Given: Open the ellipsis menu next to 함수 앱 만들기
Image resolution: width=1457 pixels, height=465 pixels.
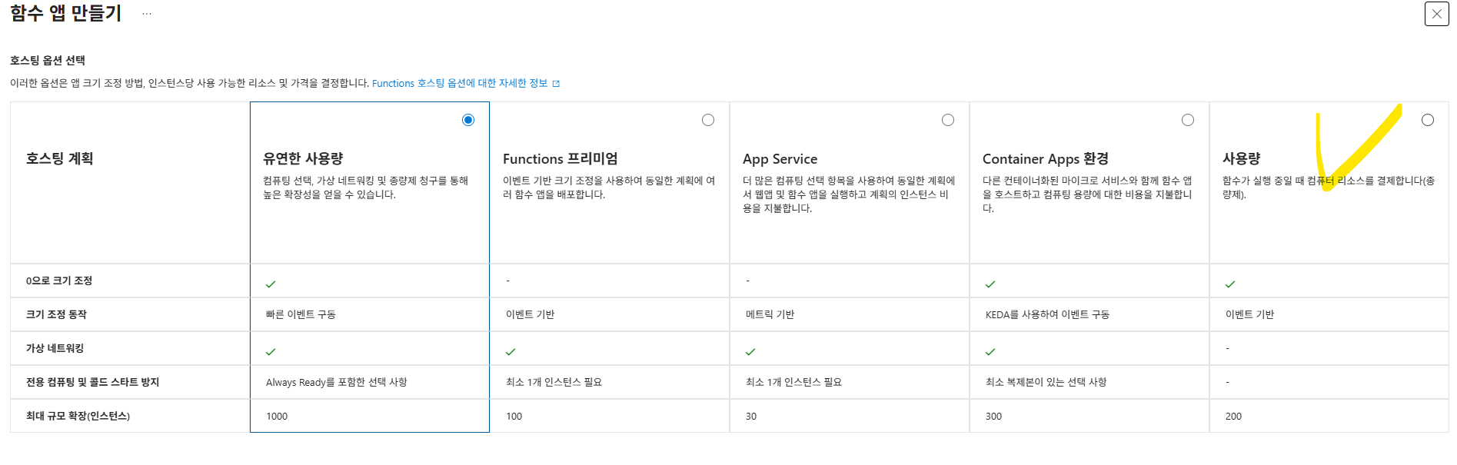Looking at the screenshot, I should coord(147,14).
